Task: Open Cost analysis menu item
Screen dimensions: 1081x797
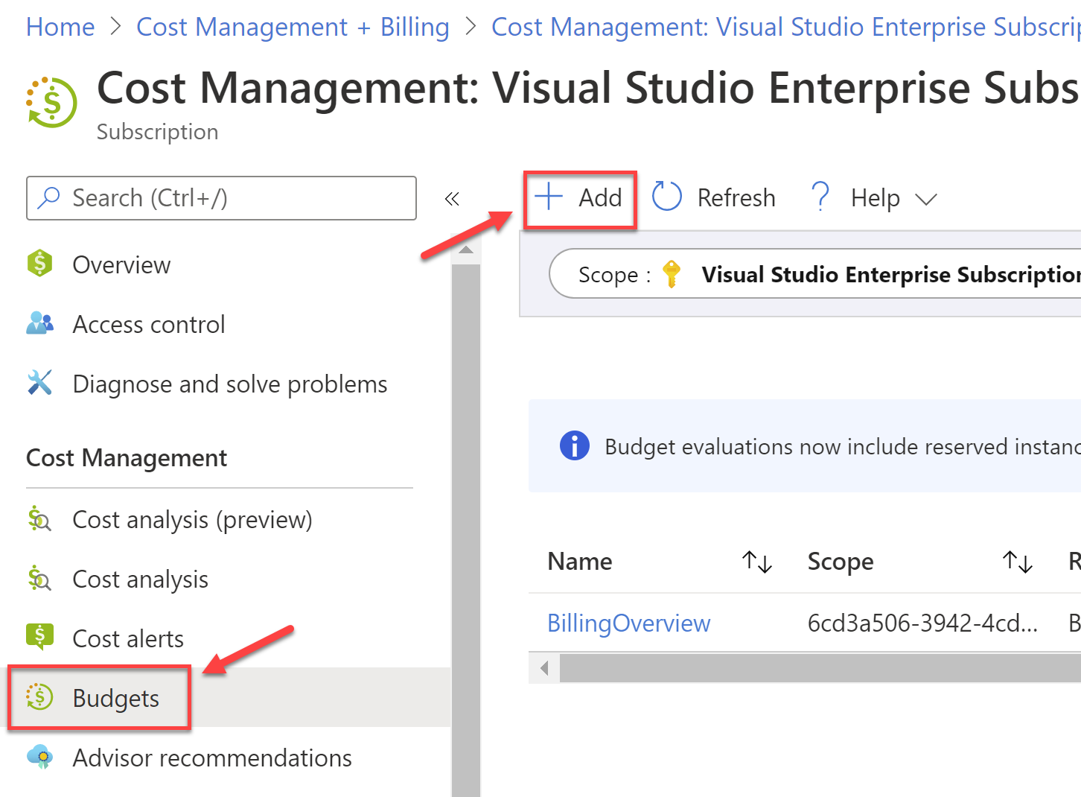Action: (x=140, y=580)
